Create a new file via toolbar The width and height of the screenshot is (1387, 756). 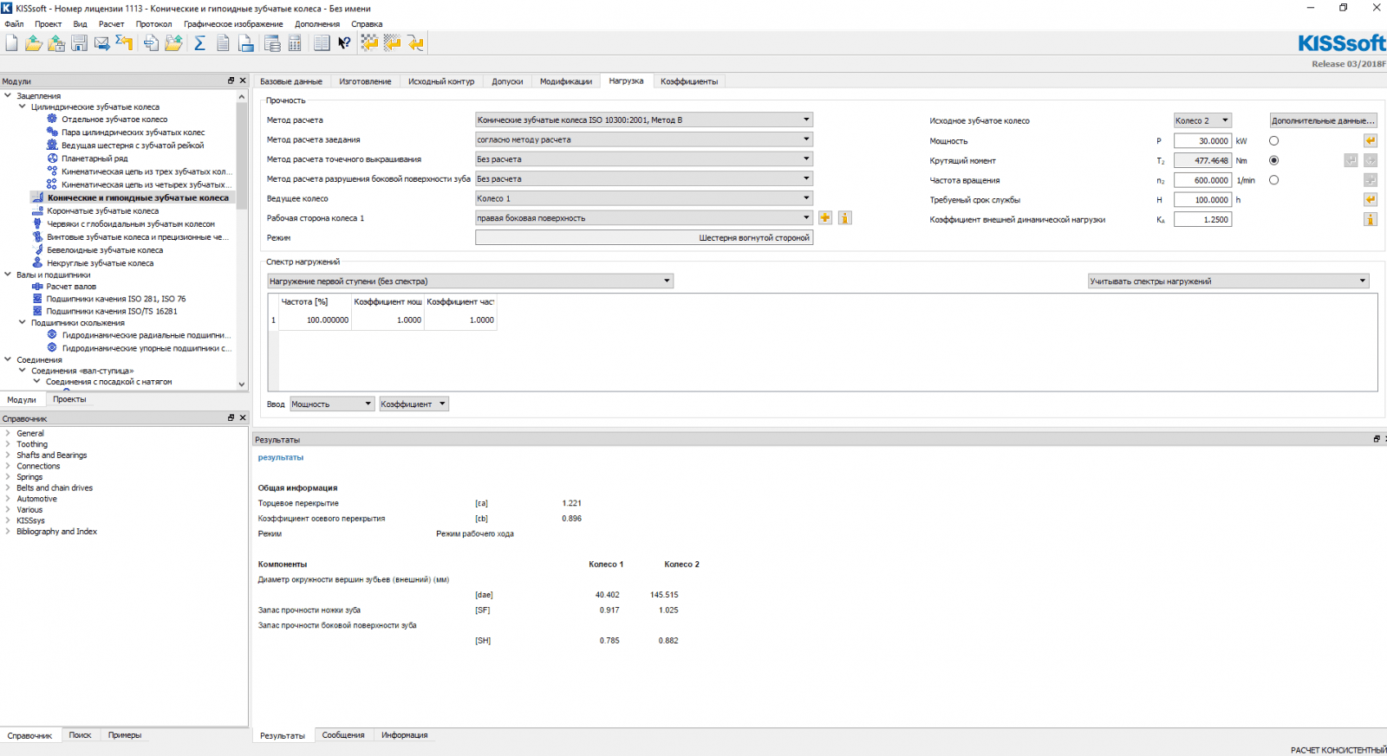pyautogui.click(x=12, y=43)
